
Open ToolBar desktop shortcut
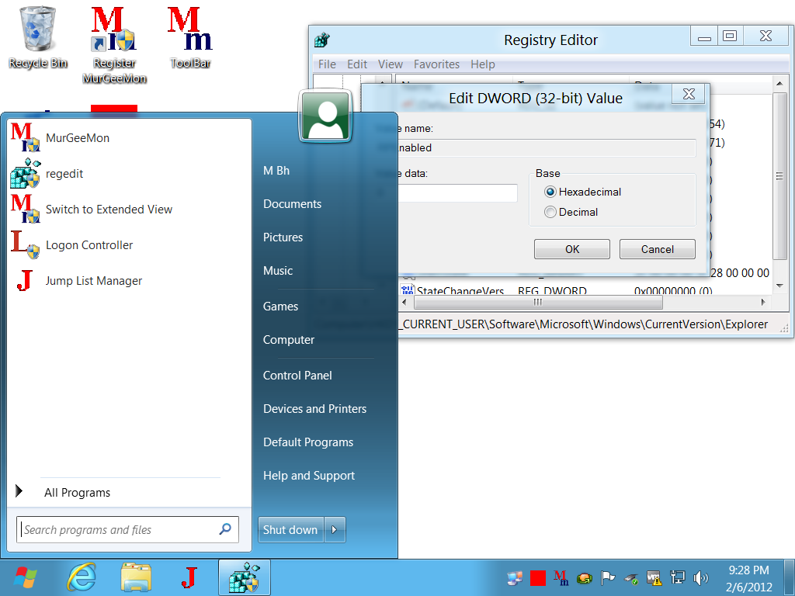[190, 37]
